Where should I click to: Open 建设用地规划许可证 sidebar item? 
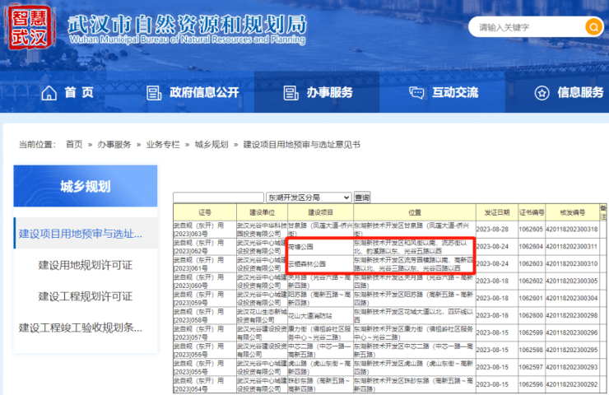tap(86, 265)
